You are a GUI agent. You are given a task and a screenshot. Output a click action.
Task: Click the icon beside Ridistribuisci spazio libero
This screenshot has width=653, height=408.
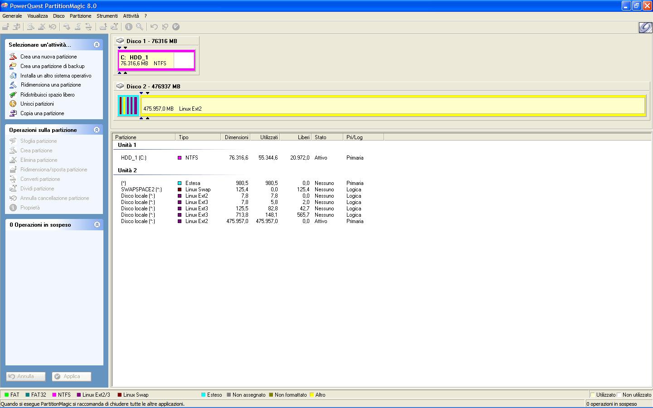point(13,95)
